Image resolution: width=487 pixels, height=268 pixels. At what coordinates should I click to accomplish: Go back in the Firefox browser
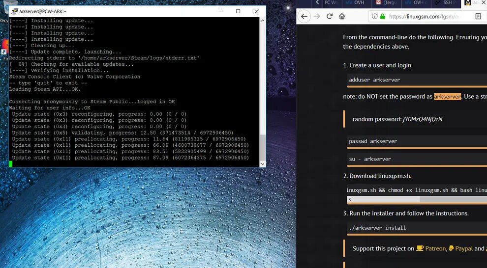click(x=304, y=16)
